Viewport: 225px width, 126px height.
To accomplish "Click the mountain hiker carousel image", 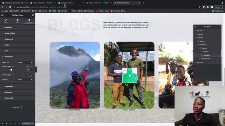I will 75,75.
